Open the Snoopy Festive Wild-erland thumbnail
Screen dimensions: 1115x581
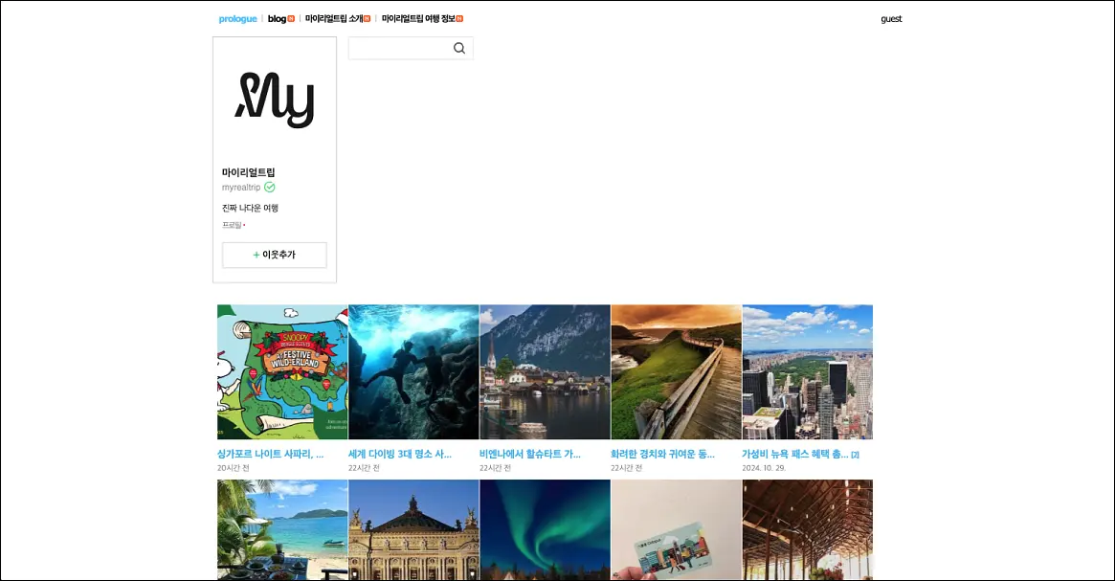pyautogui.click(x=282, y=372)
